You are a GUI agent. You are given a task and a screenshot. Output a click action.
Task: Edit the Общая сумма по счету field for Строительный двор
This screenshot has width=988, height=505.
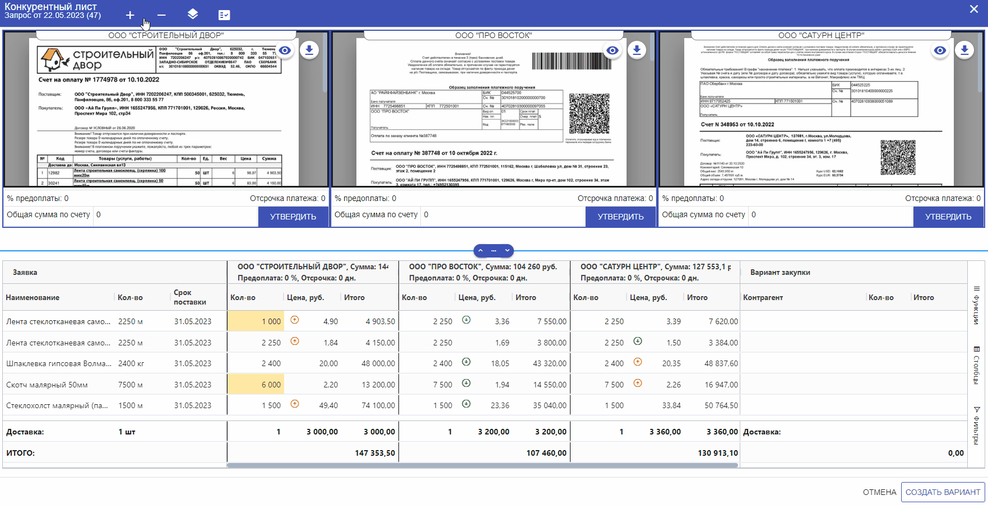[x=175, y=215]
